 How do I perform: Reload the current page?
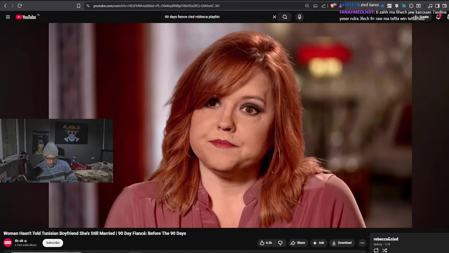[20, 6]
